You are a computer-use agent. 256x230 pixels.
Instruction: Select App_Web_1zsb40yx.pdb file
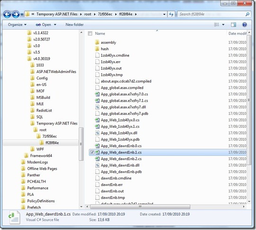coord(120,139)
